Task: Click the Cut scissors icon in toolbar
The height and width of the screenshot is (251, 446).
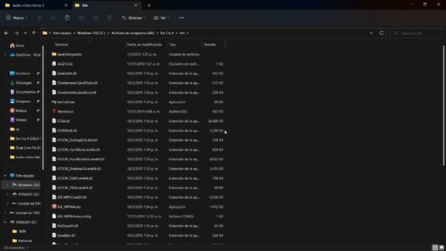Action: 40,18
